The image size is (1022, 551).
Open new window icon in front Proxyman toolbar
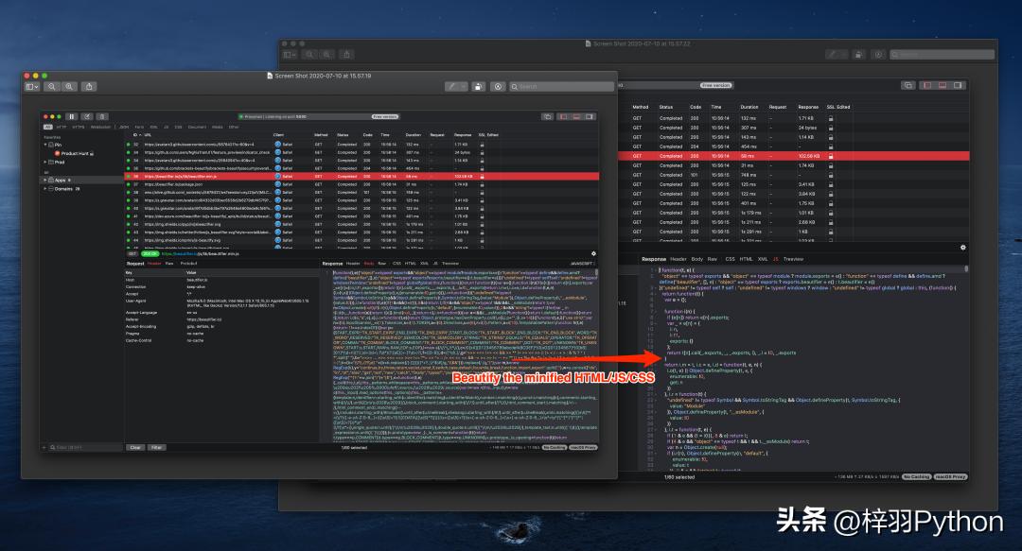[548, 116]
